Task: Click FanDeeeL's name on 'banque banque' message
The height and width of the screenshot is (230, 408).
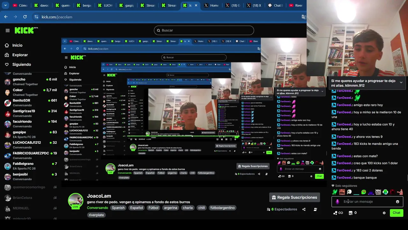Action: pos(344,178)
